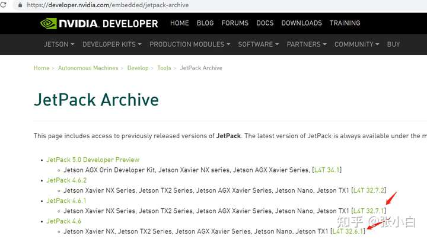Screen dimensions: 427x239
Task: Click the Tools breadcrumb link
Action: [x=164, y=68]
